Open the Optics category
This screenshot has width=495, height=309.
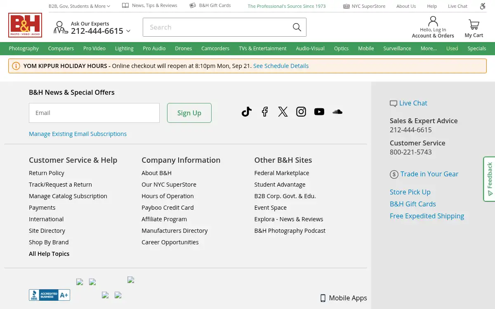click(342, 48)
